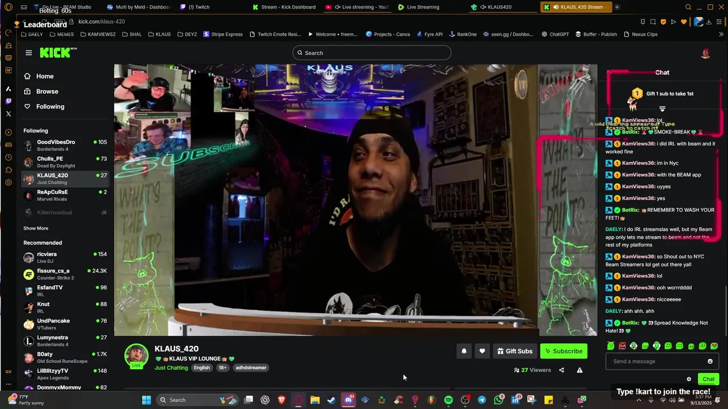This screenshot has height=409, width=728.
Task: Open Discord from the taskbar
Action: (x=348, y=400)
